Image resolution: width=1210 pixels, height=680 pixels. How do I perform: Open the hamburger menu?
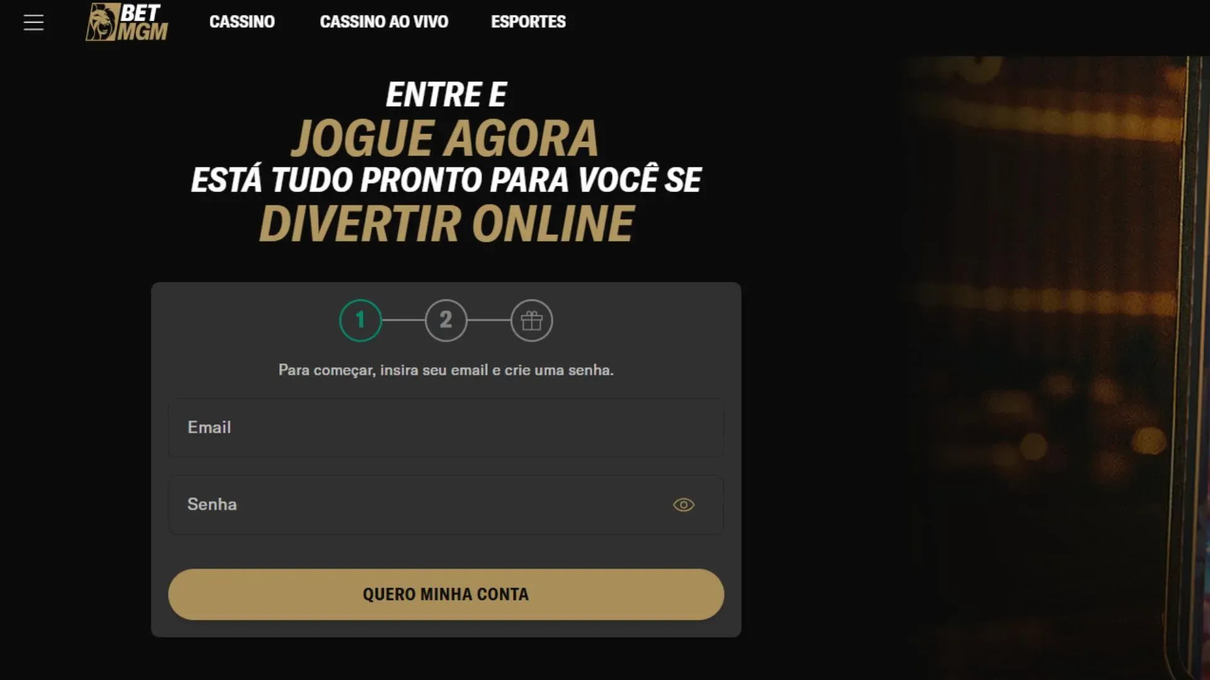(33, 23)
